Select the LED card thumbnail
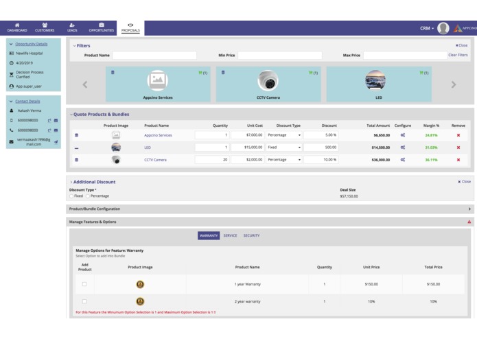This screenshot has height=339, width=477. 375,80
